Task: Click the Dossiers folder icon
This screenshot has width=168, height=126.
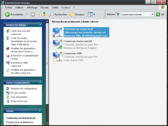Action: pos(72,15)
